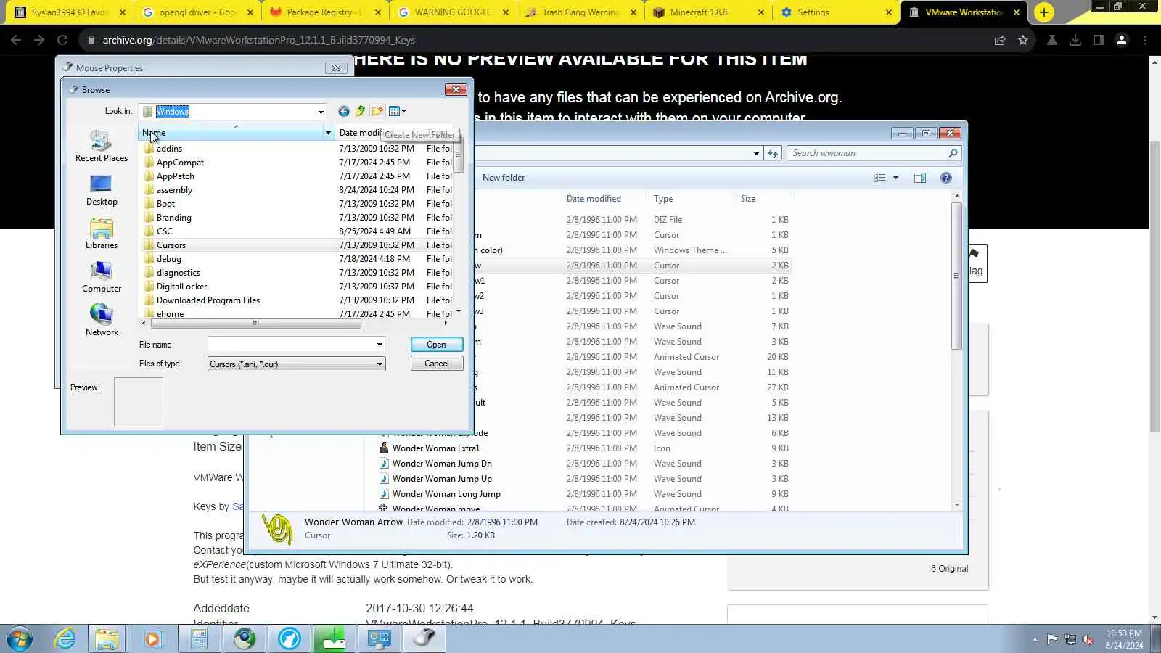Screen dimensions: 1161x653
Task: Switch to the Ryslan199430 Favorites tab
Action: (70, 12)
